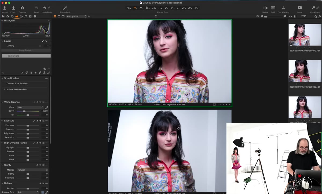Collapse the Histogram panel
This screenshot has width=322, height=194.
[2, 20]
